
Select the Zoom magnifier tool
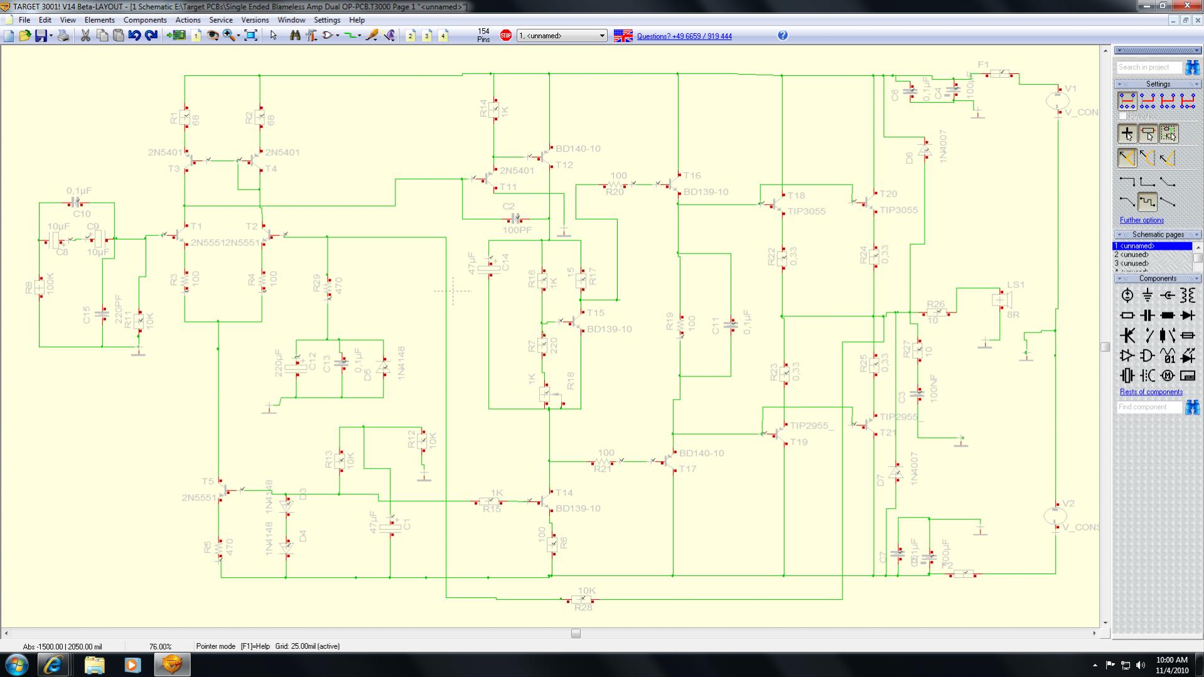pos(228,36)
